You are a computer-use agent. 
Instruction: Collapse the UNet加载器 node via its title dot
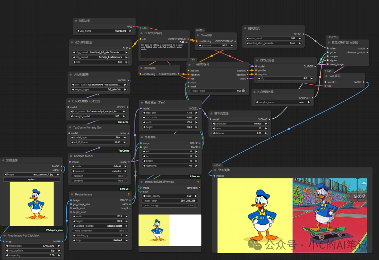click(x=71, y=75)
